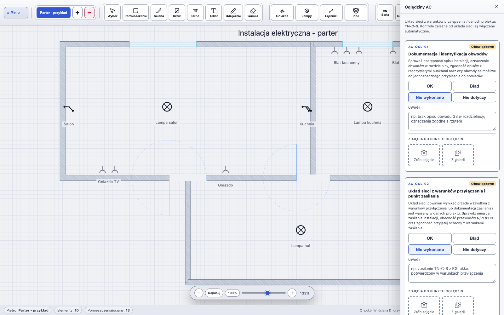Focus the AC-OGL-01 Uwagi text field

[x=452, y=121]
